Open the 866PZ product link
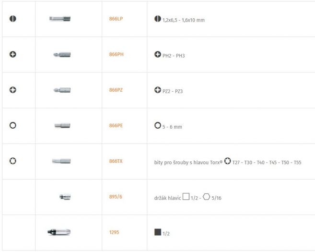Image resolution: width=315 pixels, height=252 pixels. click(x=116, y=90)
